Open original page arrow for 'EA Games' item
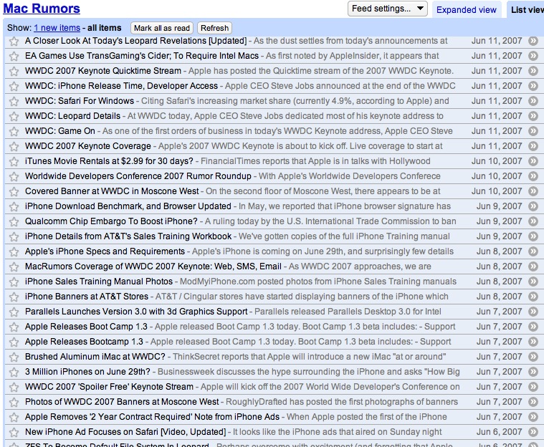The width and height of the screenshot is (544, 447). click(x=533, y=56)
